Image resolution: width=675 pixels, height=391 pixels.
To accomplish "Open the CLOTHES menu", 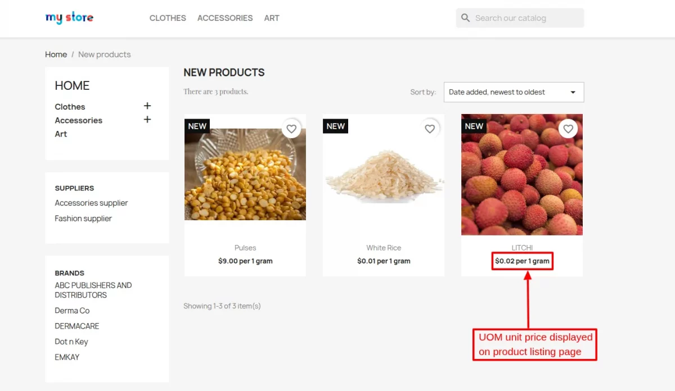I will (168, 18).
